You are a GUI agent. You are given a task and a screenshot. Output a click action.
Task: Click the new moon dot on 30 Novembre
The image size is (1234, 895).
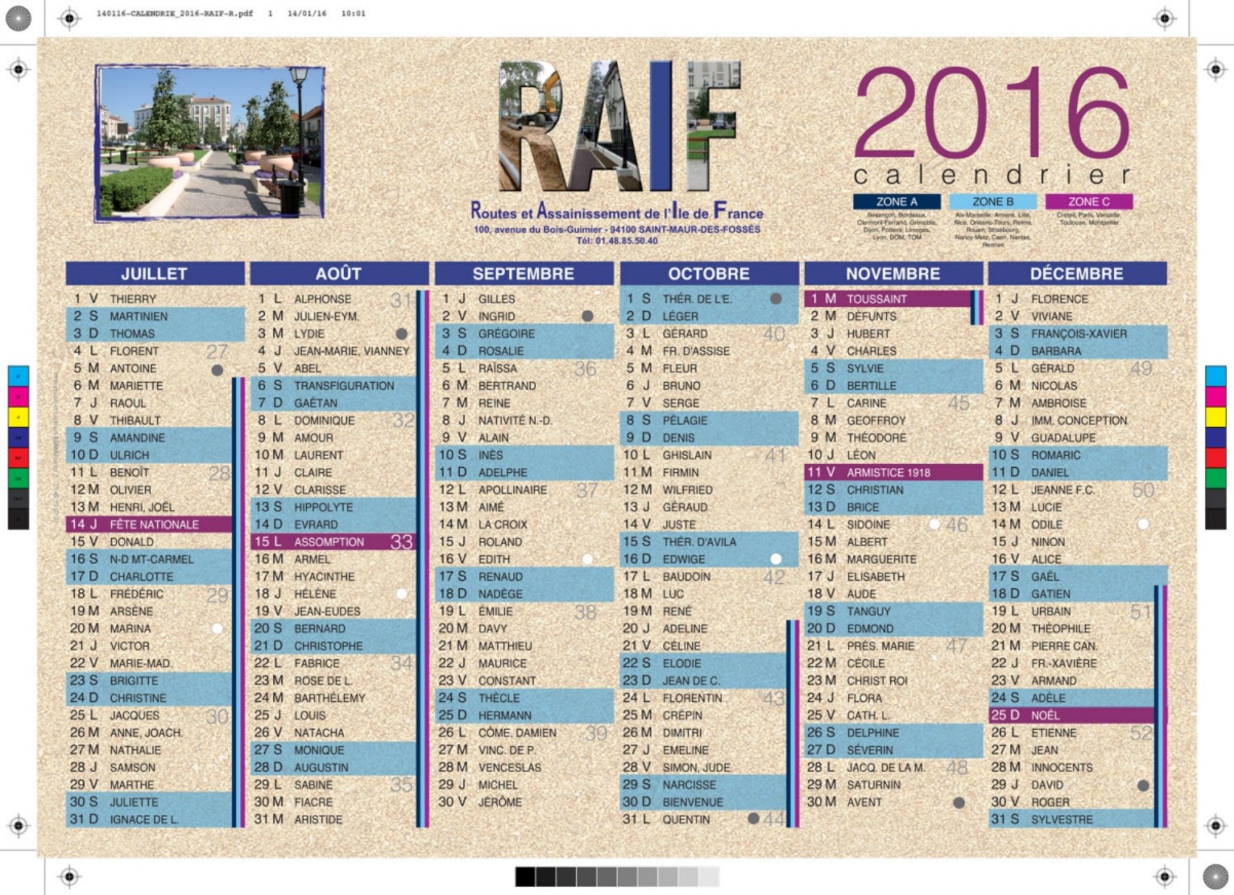point(958,802)
